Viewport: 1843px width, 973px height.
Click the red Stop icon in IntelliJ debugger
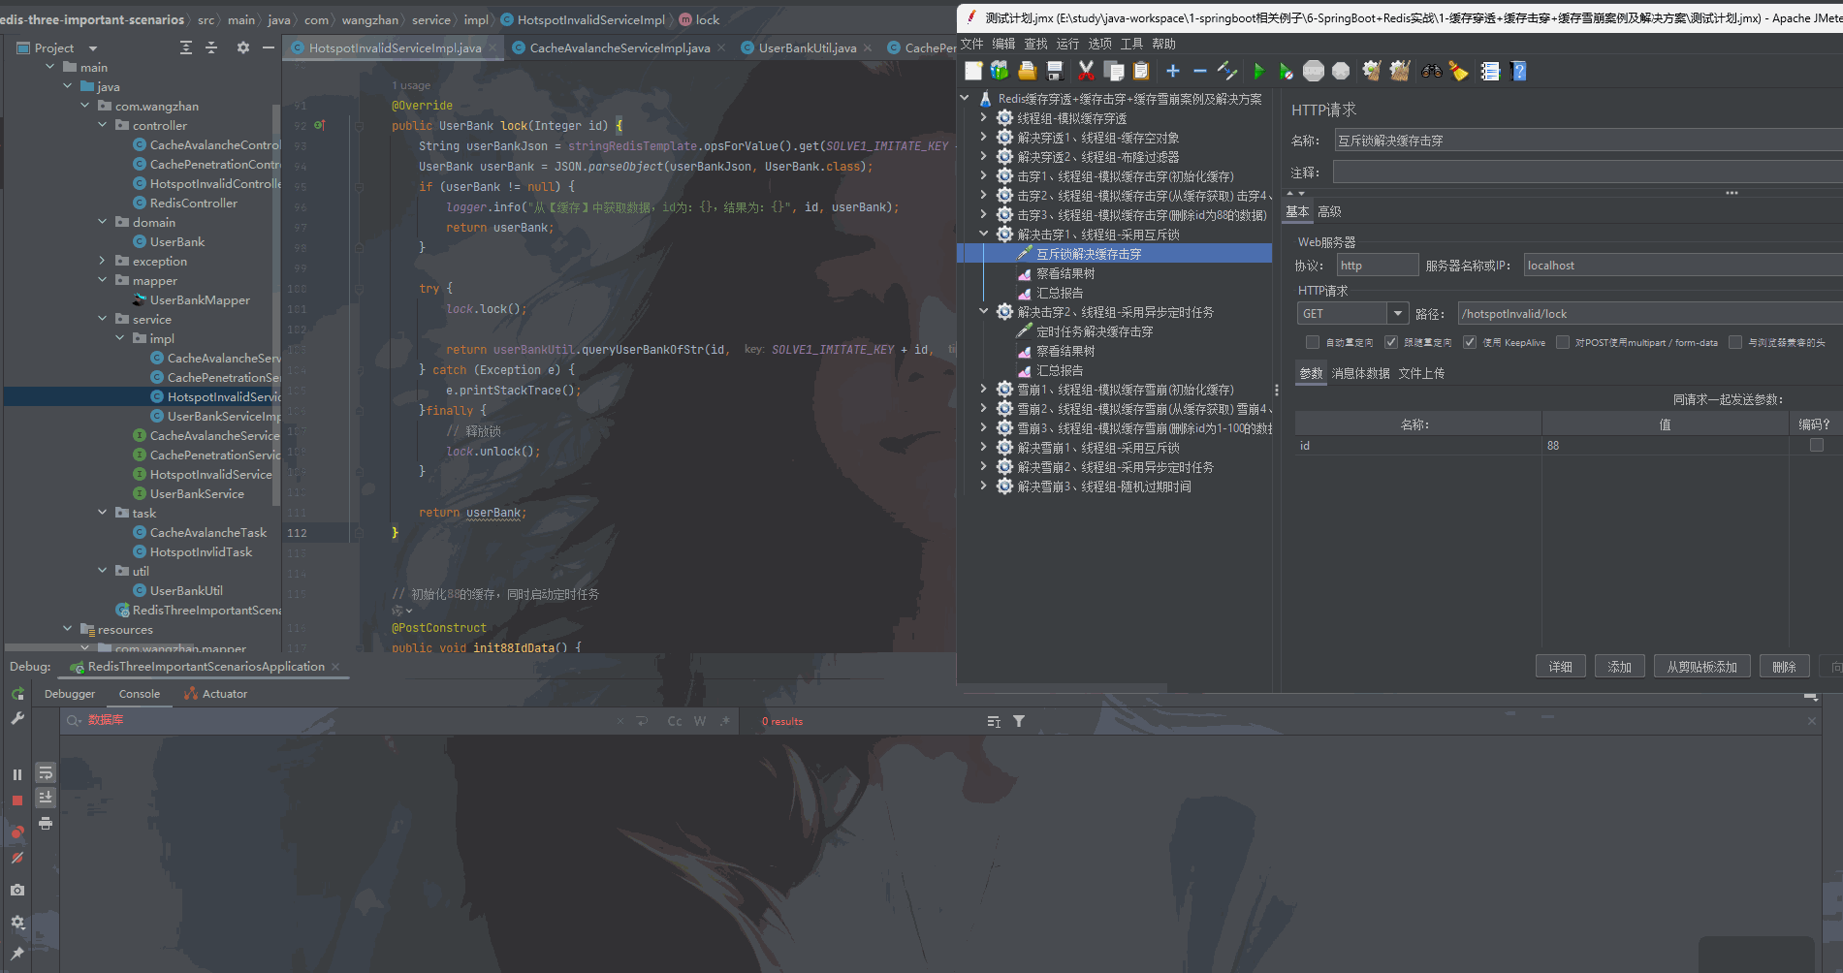click(16, 800)
